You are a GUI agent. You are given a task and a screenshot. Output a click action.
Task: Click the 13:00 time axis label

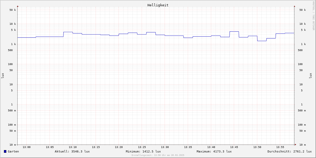27,147
